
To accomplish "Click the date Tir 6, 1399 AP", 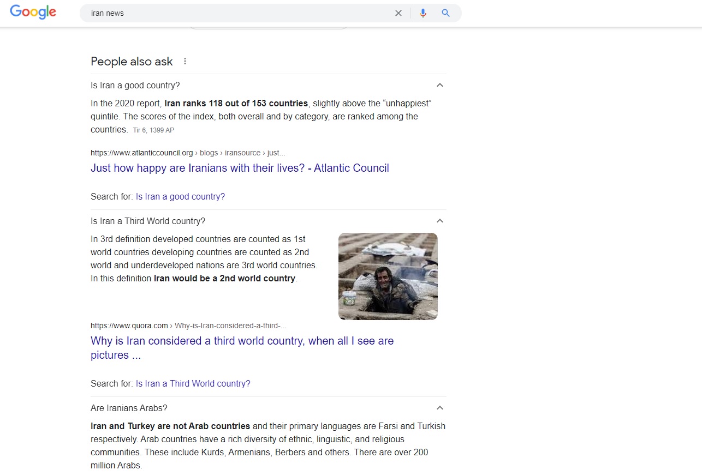I will [x=153, y=130].
